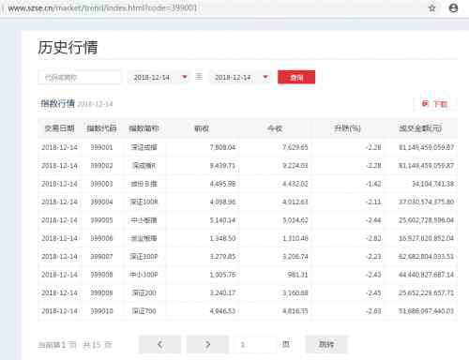469x360 pixels.
Task: Click the 深证700 index name
Action: 144,311
